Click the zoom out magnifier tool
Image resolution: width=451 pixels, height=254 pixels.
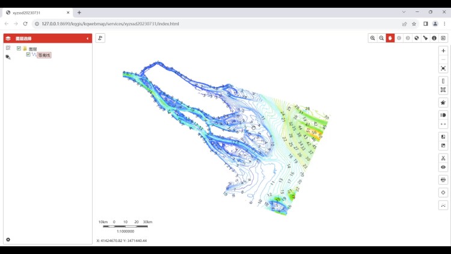tap(381, 38)
